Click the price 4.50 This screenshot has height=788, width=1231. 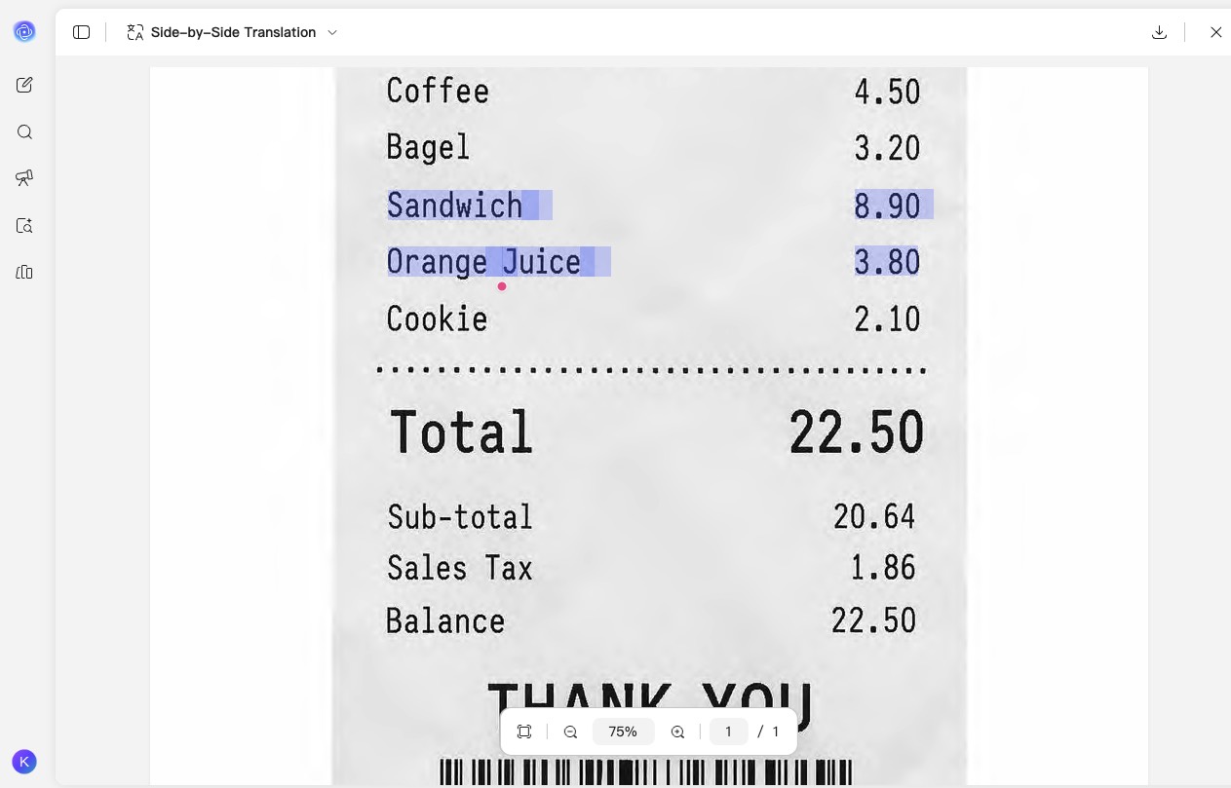888,92
